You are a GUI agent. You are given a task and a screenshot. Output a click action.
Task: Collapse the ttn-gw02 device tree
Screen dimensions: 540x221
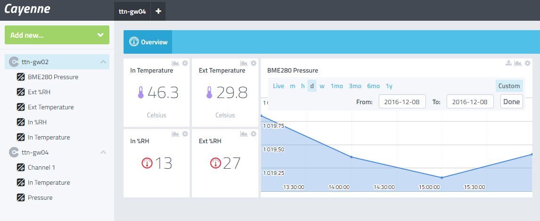click(x=103, y=62)
